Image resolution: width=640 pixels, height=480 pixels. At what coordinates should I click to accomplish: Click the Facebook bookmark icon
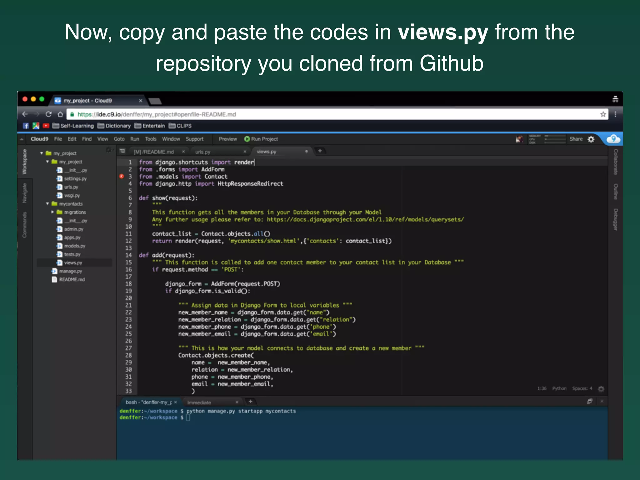click(x=26, y=126)
